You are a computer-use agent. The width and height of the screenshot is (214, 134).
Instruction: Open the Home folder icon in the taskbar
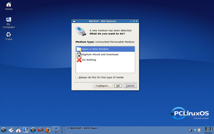click(18, 130)
